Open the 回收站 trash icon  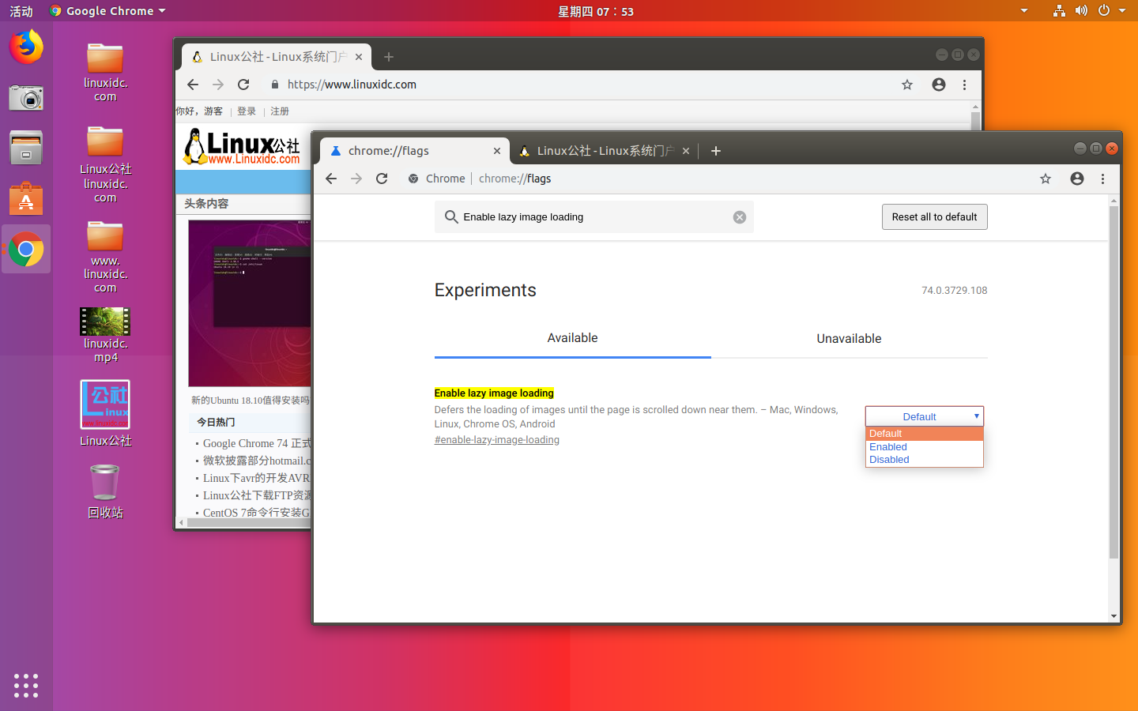tap(105, 491)
